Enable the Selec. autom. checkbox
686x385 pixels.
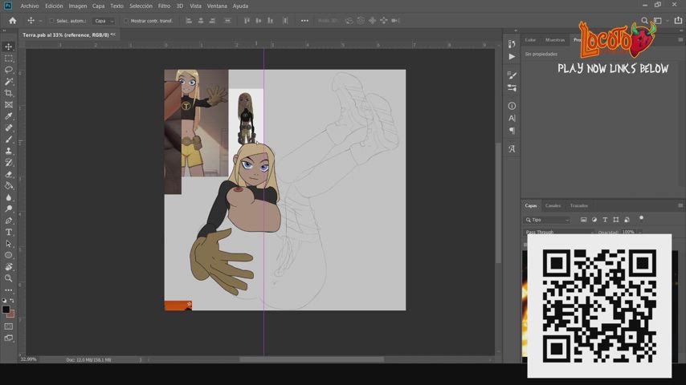pos(51,21)
